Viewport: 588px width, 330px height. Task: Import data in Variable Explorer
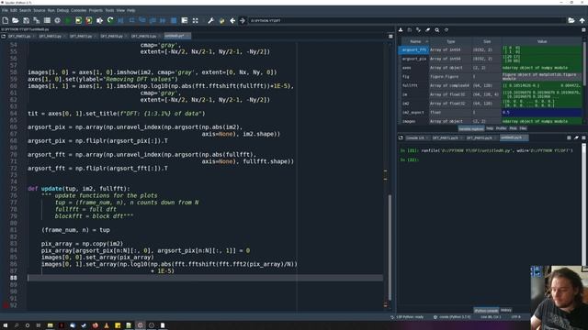[x=401, y=30]
